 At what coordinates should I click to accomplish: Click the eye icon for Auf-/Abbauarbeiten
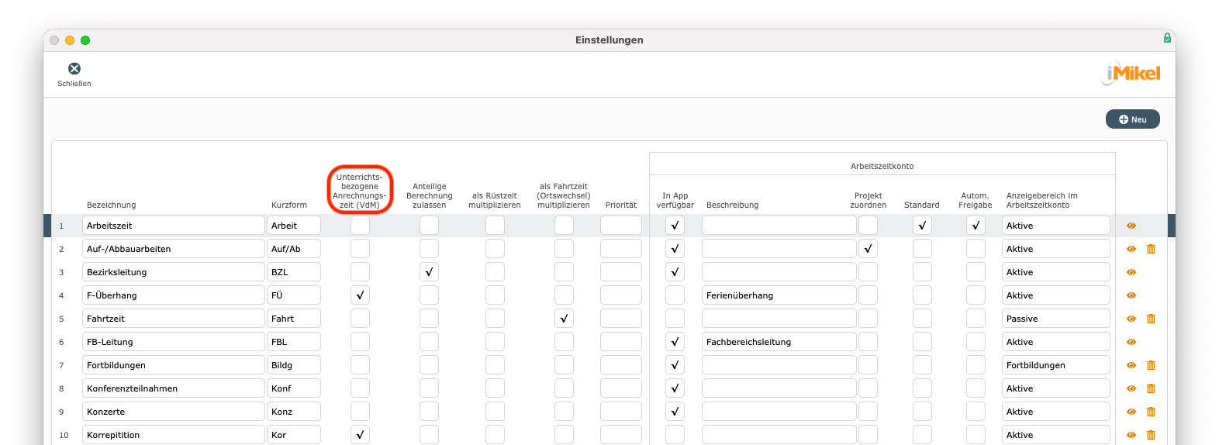[1131, 249]
